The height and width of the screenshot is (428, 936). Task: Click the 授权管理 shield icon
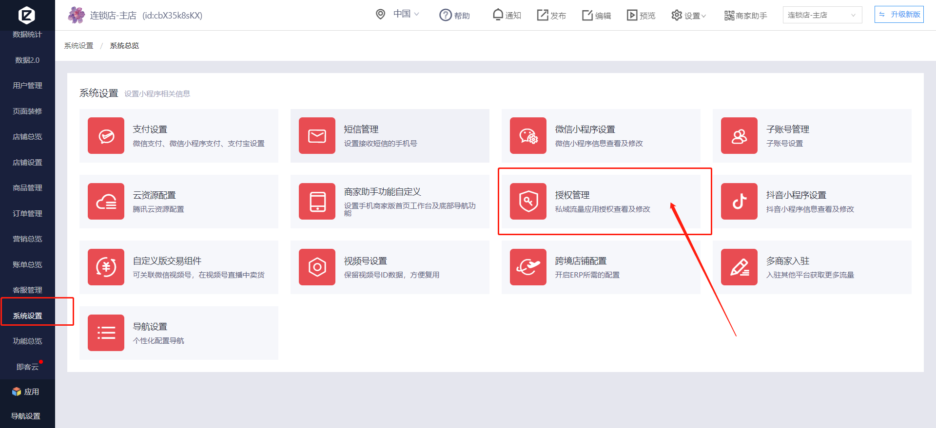tap(528, 201)
